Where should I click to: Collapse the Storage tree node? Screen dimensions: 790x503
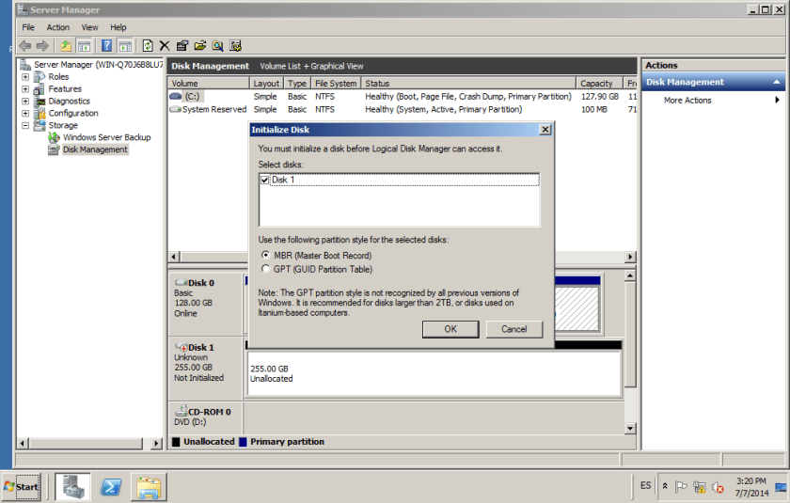(25, 125)
